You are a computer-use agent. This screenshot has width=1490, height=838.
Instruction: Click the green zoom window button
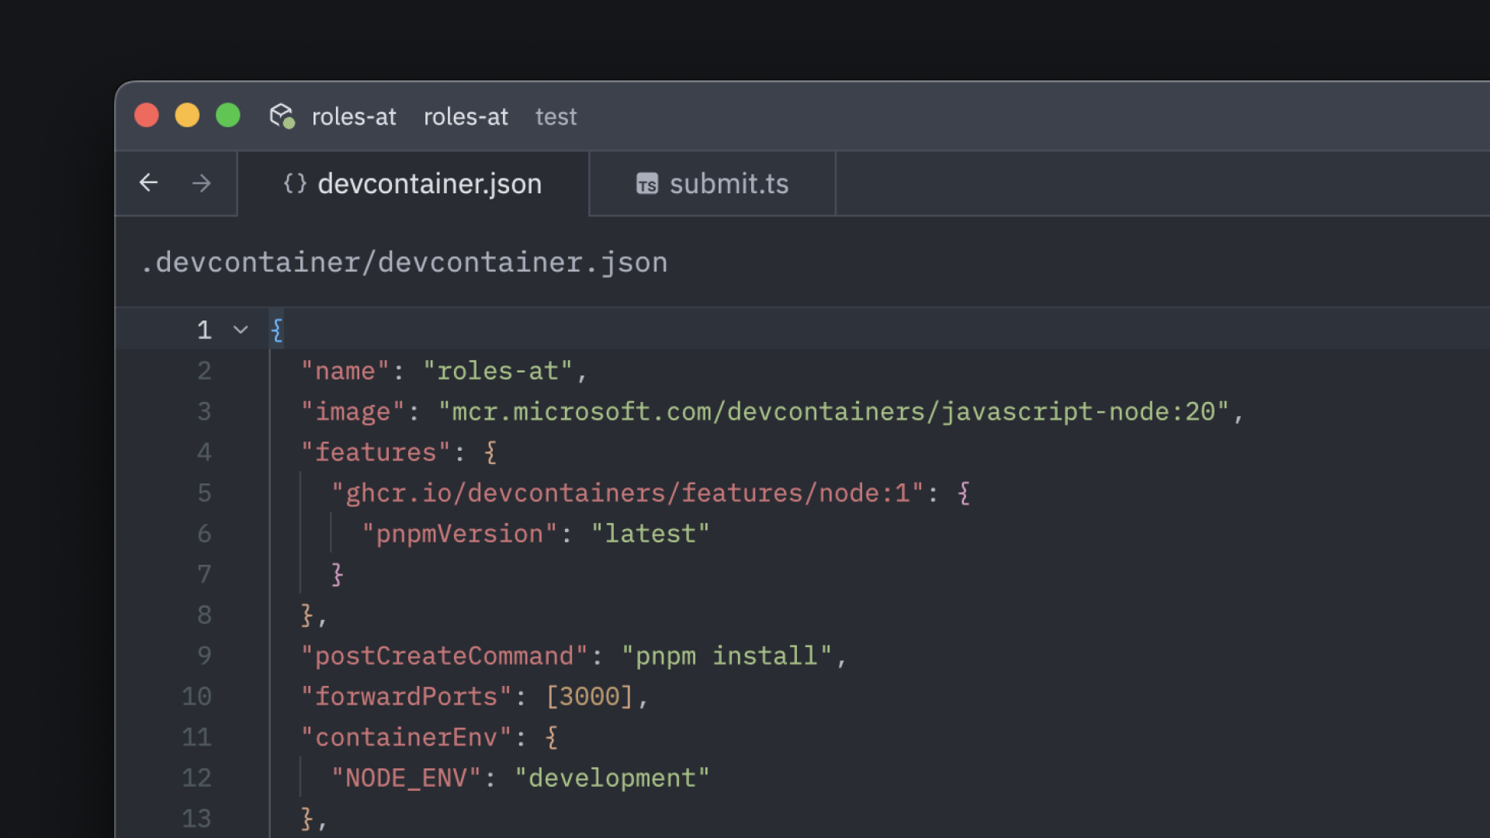coord(227,116)
